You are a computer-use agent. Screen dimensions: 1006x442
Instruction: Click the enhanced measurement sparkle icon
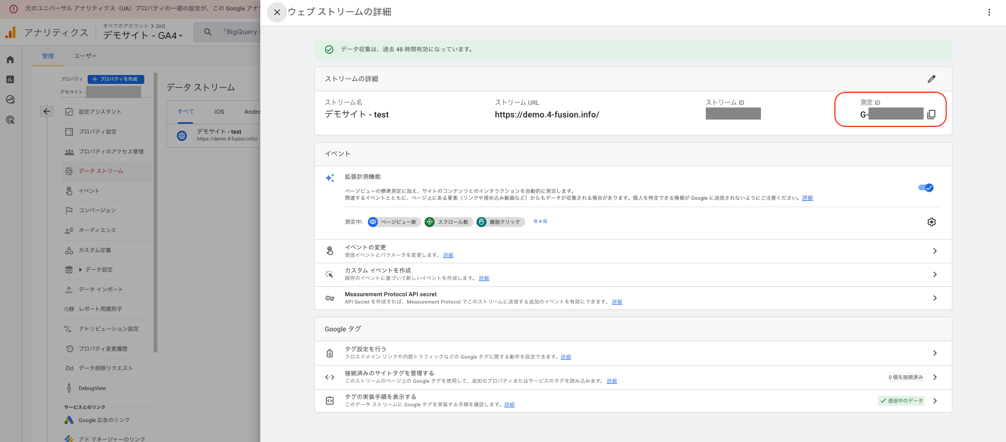330,178
